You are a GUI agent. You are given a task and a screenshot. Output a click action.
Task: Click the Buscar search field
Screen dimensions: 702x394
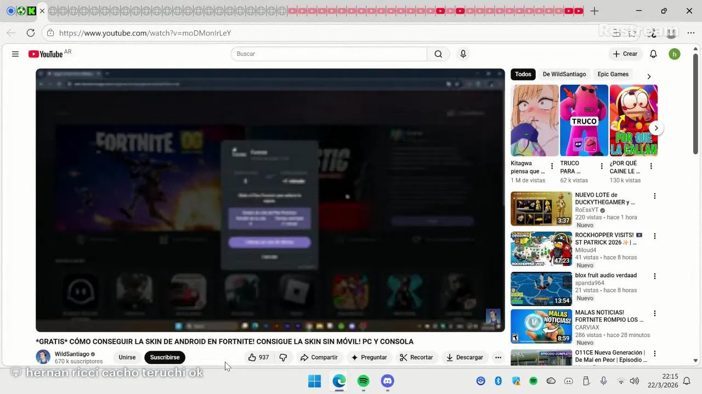pyautogui.click(x=329, y=54)
